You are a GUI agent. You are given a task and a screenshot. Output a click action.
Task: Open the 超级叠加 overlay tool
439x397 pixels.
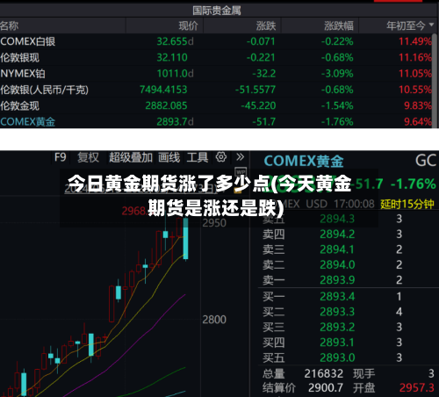(x=131, y=157)
